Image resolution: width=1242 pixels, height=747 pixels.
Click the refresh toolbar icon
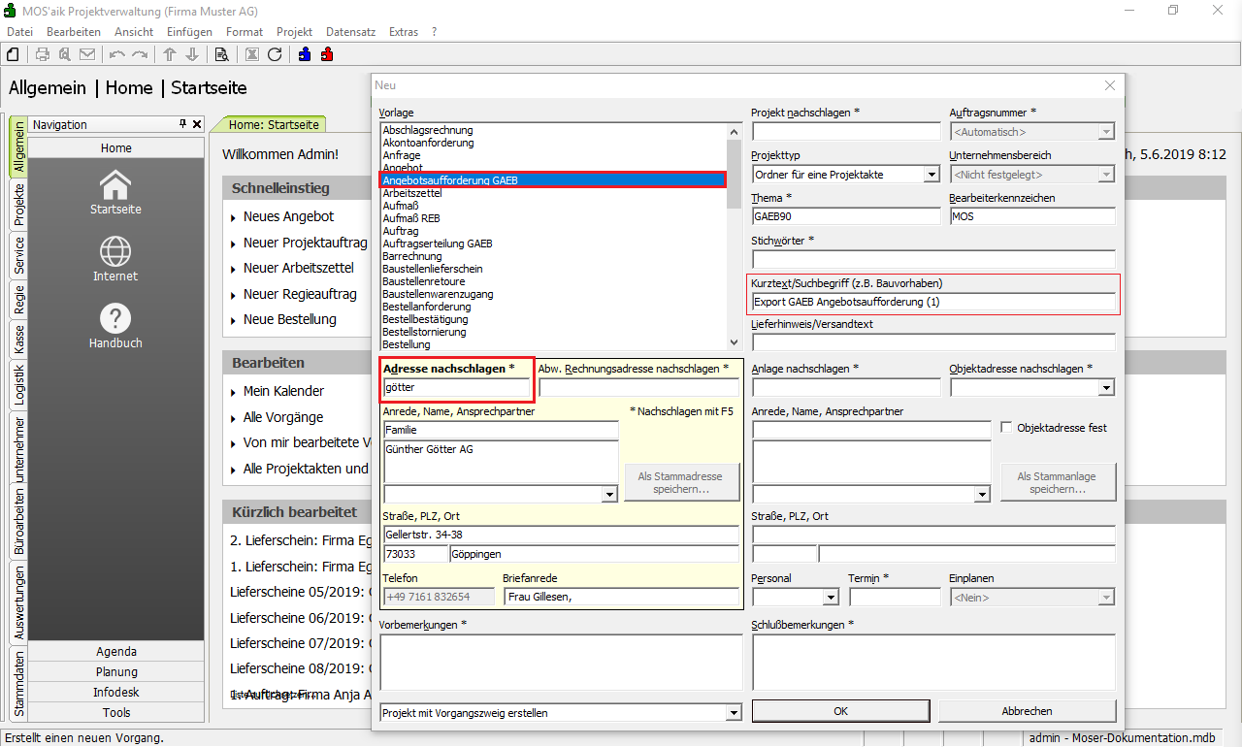coord(275,54)
